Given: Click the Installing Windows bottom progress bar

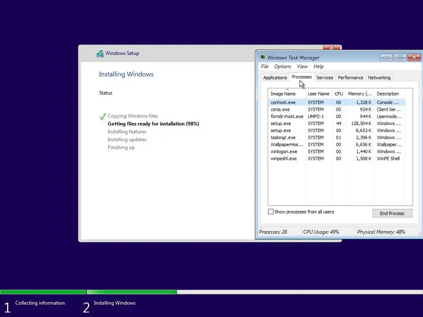Looking at the screenshot, I should click(254, 292).
